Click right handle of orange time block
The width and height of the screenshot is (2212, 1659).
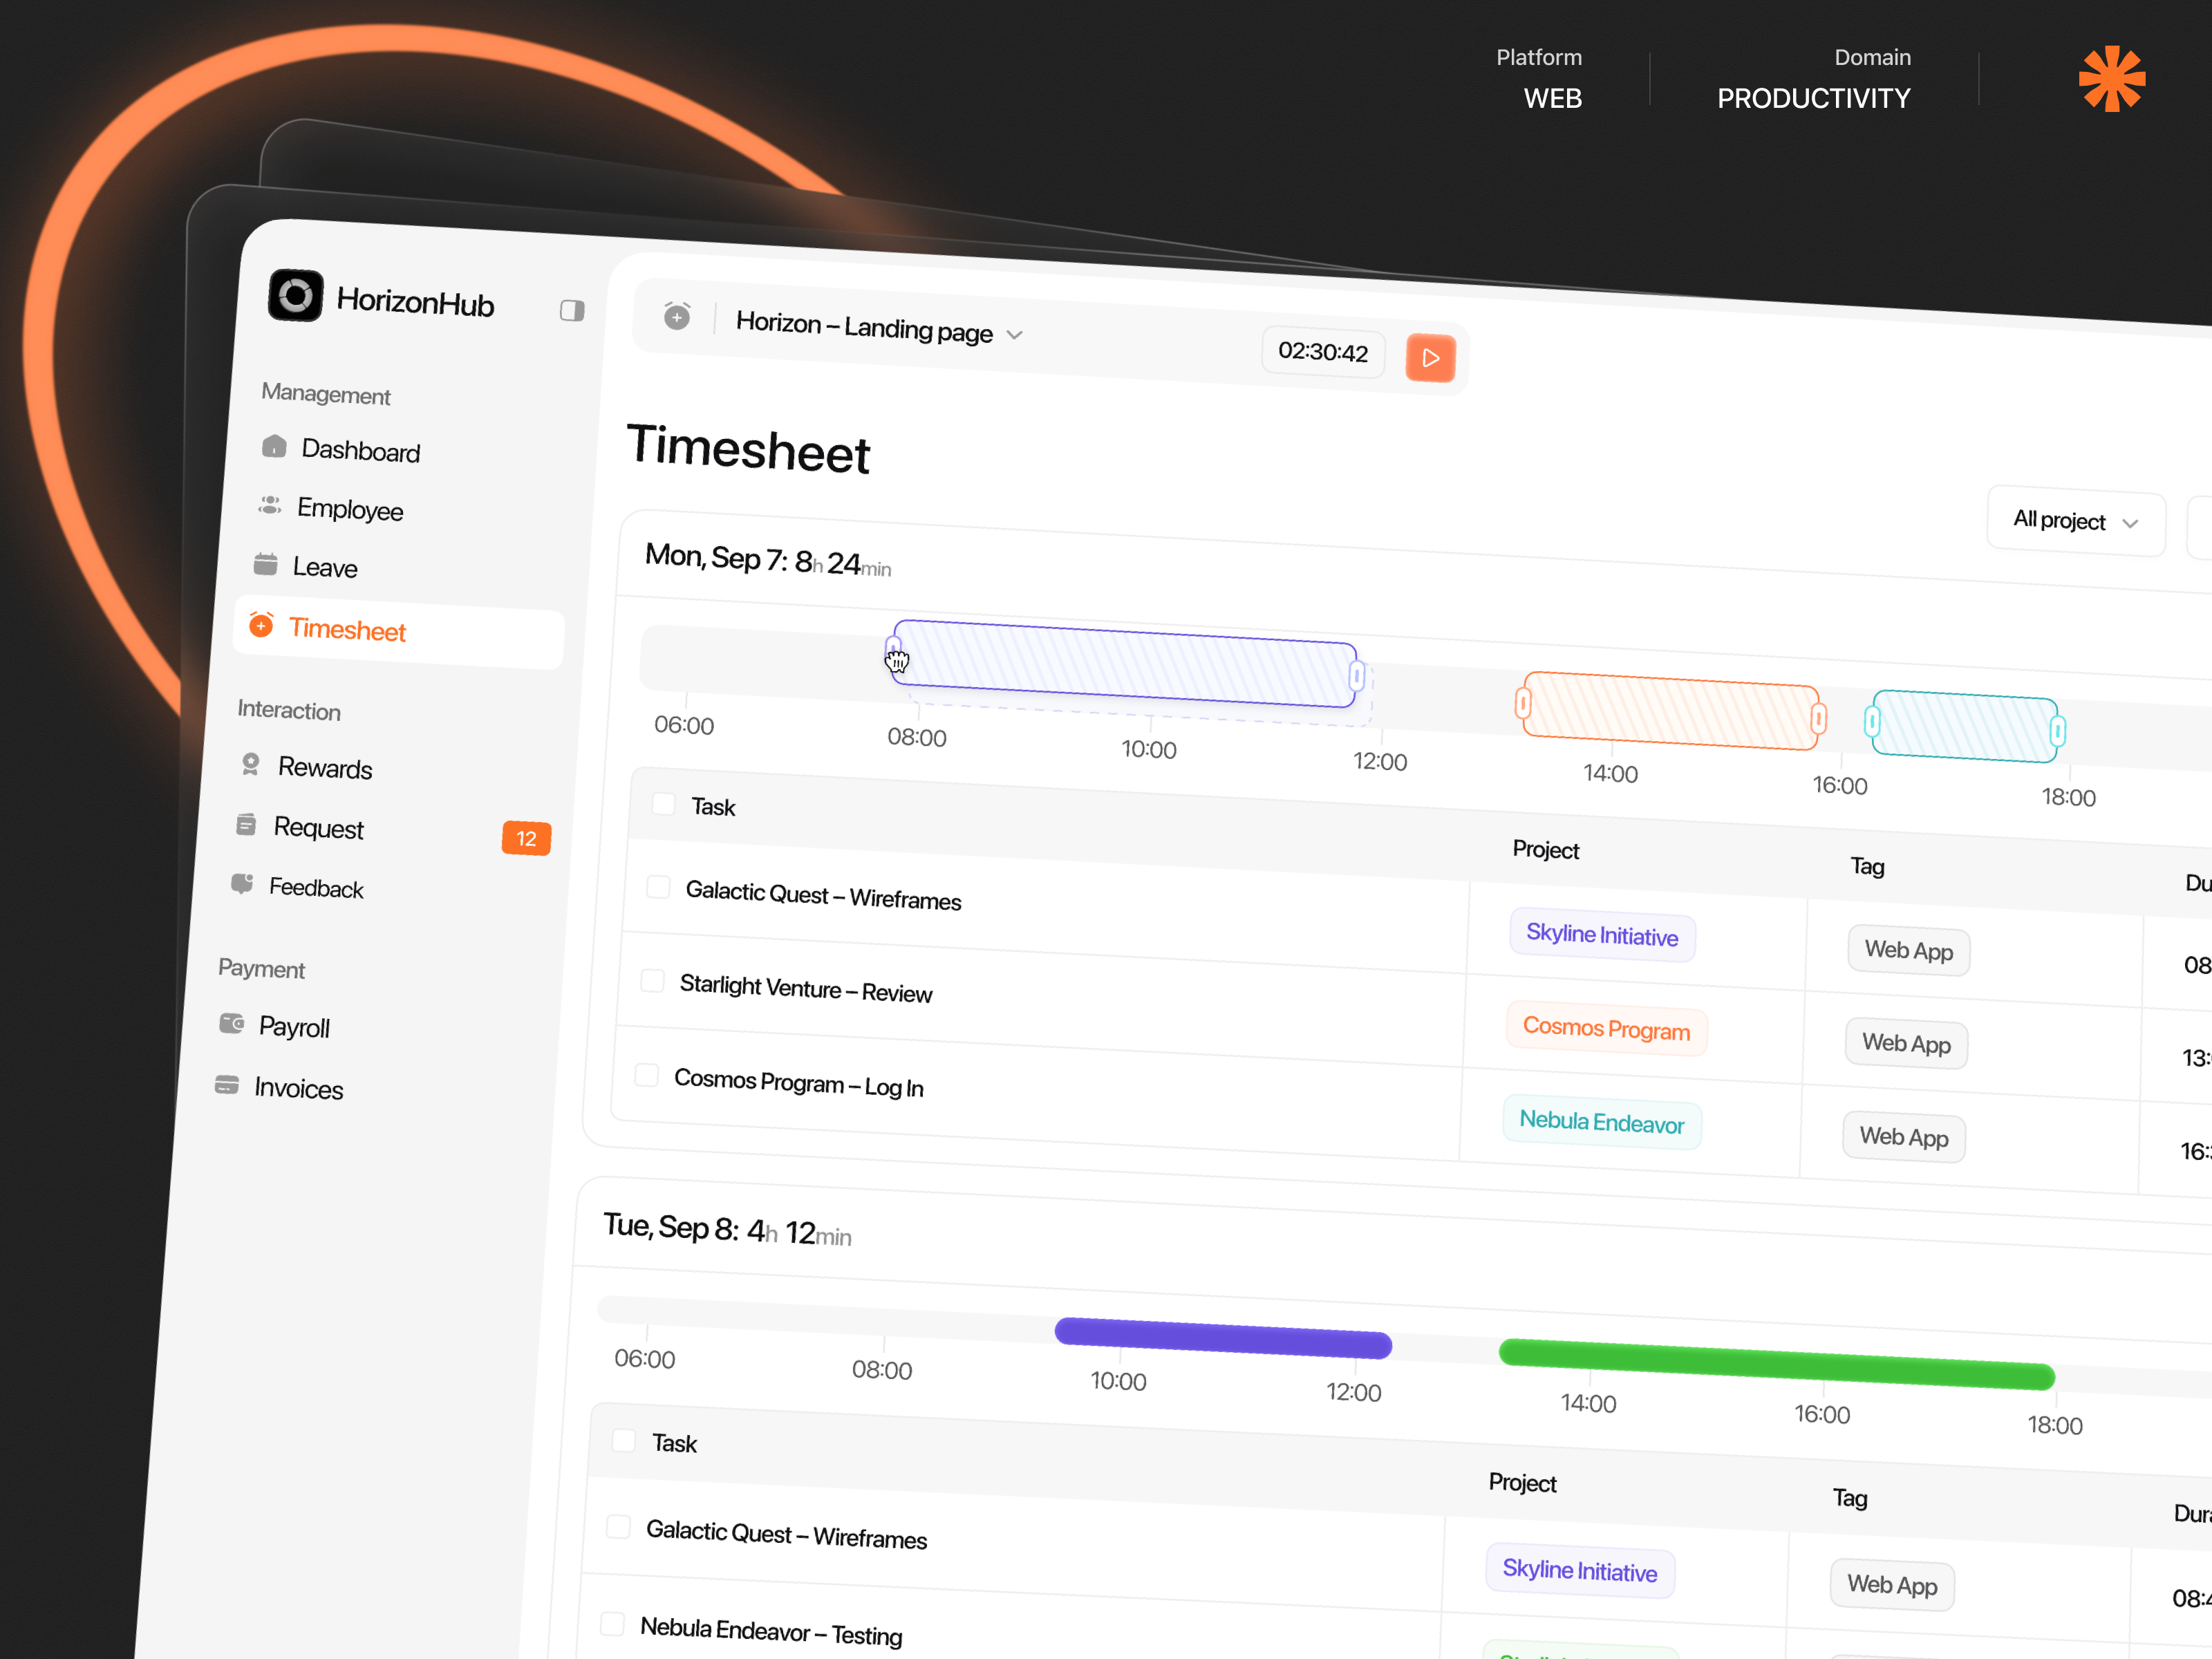coord(1818,719)
